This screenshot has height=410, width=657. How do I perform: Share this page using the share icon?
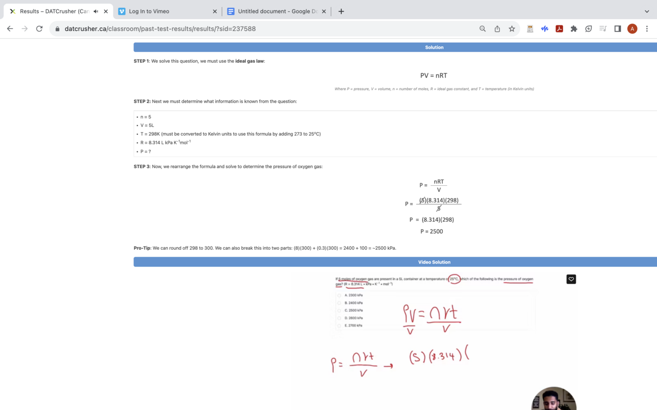tap(497, 29)
